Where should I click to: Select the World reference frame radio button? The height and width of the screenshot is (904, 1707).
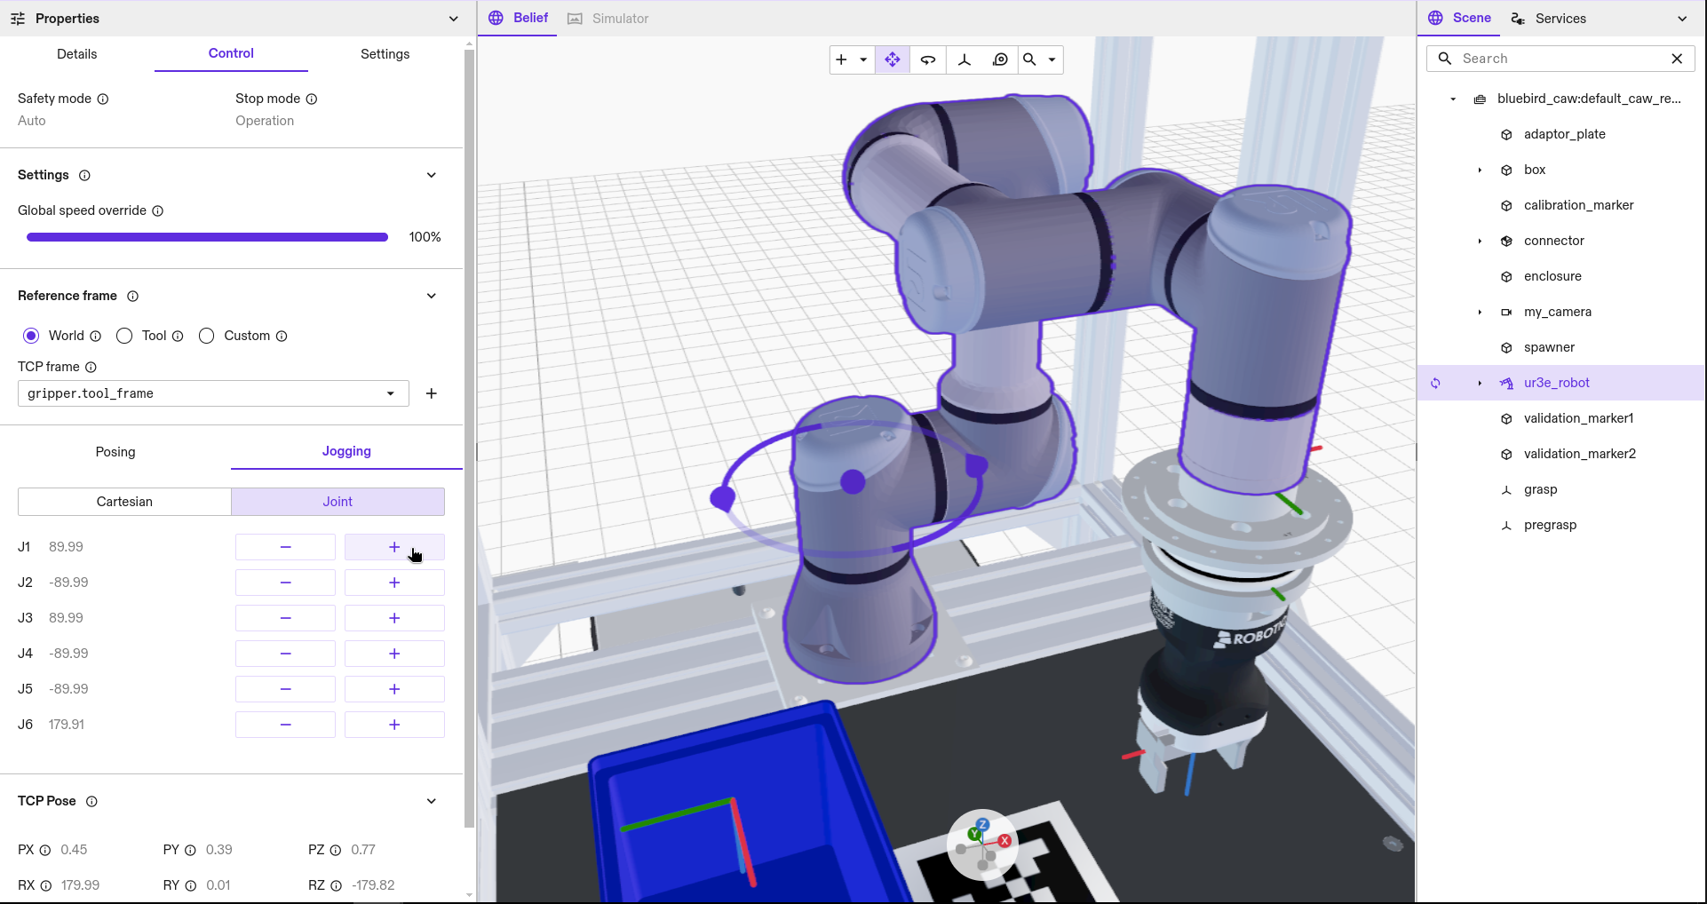click(x=31, y=336)
